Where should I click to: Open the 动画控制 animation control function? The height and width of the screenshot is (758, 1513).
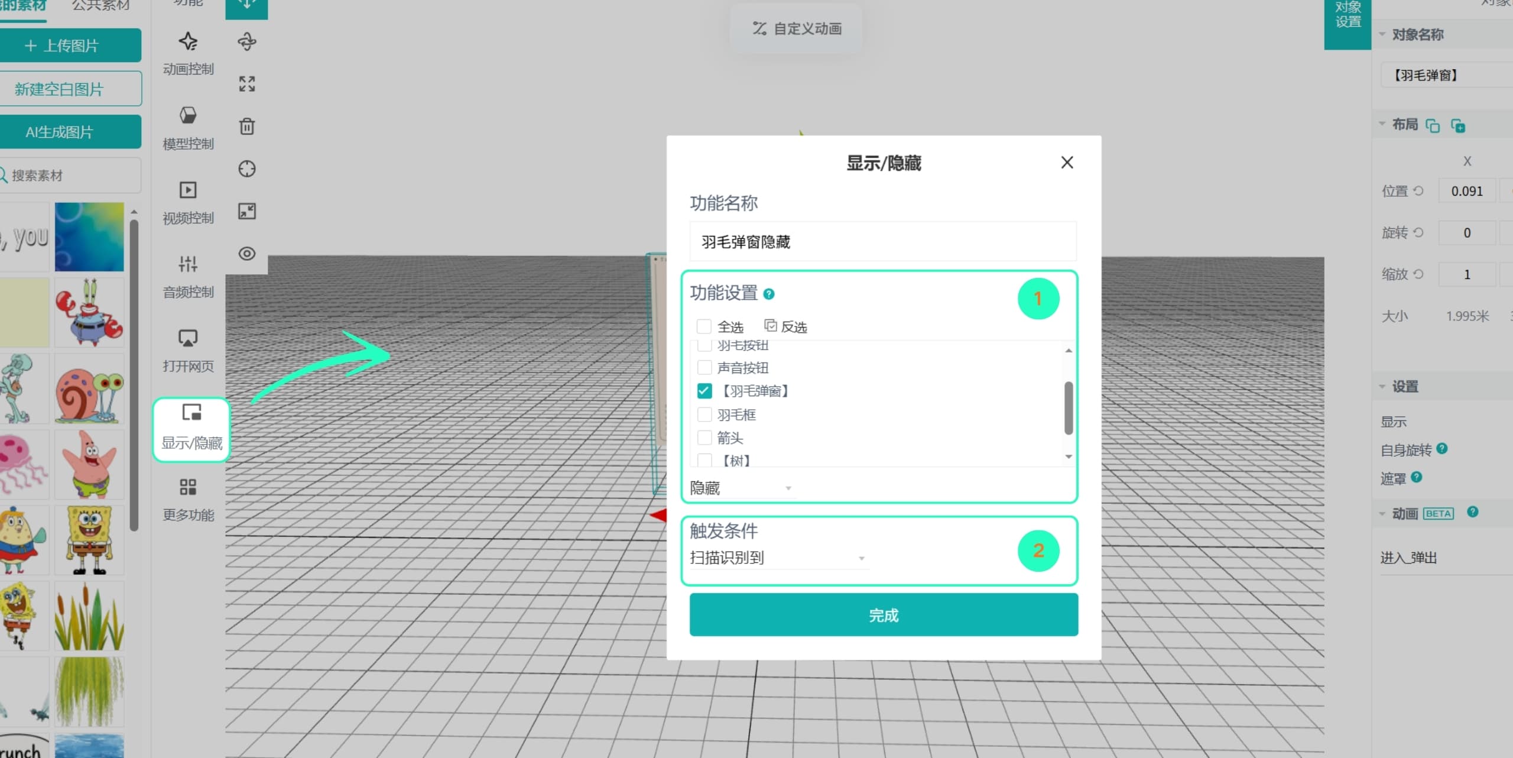coord(188,53)
